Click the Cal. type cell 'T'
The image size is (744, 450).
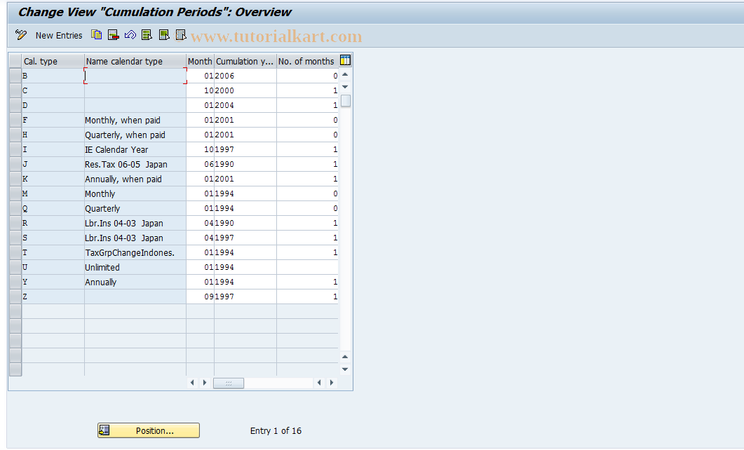(x=53, y=252)
